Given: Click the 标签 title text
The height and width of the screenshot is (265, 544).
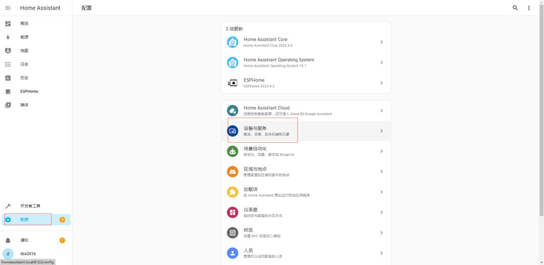Looking at the screenshot, I should click(248, 230).
